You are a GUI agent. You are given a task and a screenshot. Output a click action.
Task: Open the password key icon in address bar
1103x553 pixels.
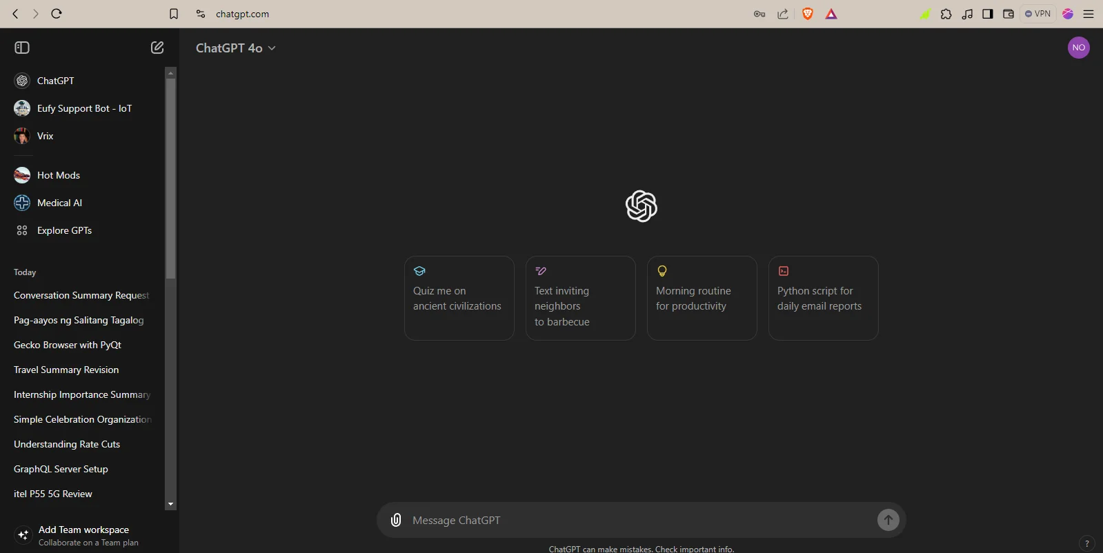pyautogui.click(x=759, y=14)
